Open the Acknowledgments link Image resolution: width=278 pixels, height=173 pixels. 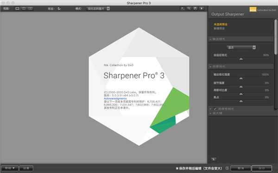115,99
